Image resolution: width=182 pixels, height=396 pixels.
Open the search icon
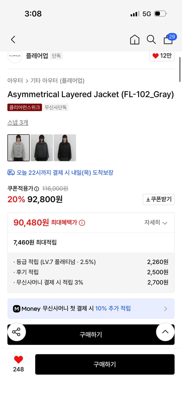151,40
